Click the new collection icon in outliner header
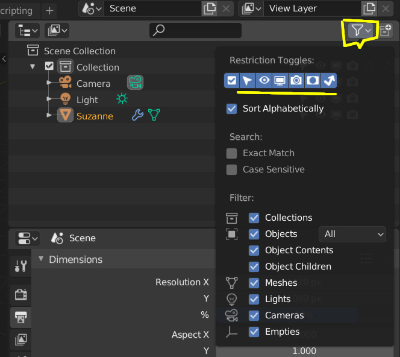Screen dimensions: 400x357 [x=385, y=31]
